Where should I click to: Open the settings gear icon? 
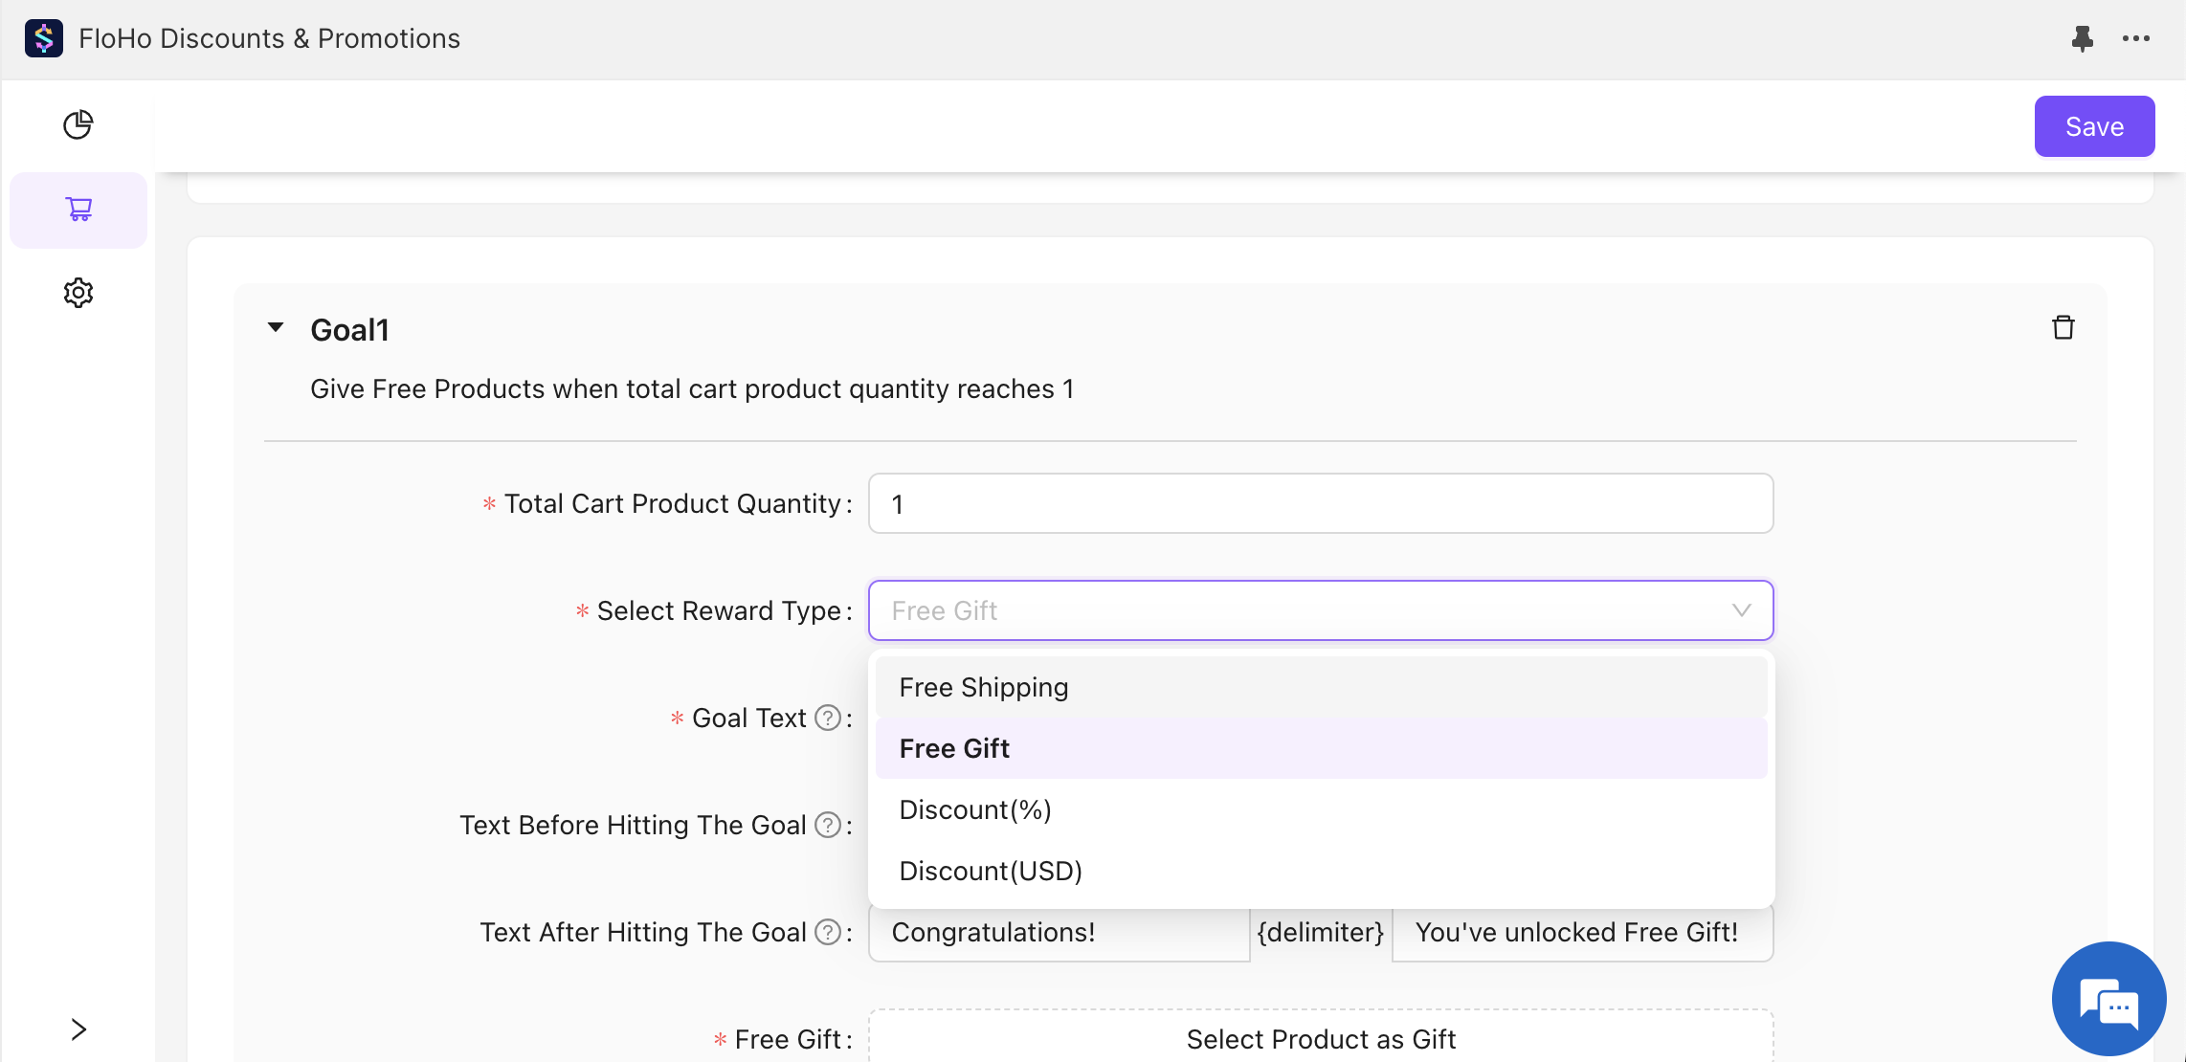point(78,293)
